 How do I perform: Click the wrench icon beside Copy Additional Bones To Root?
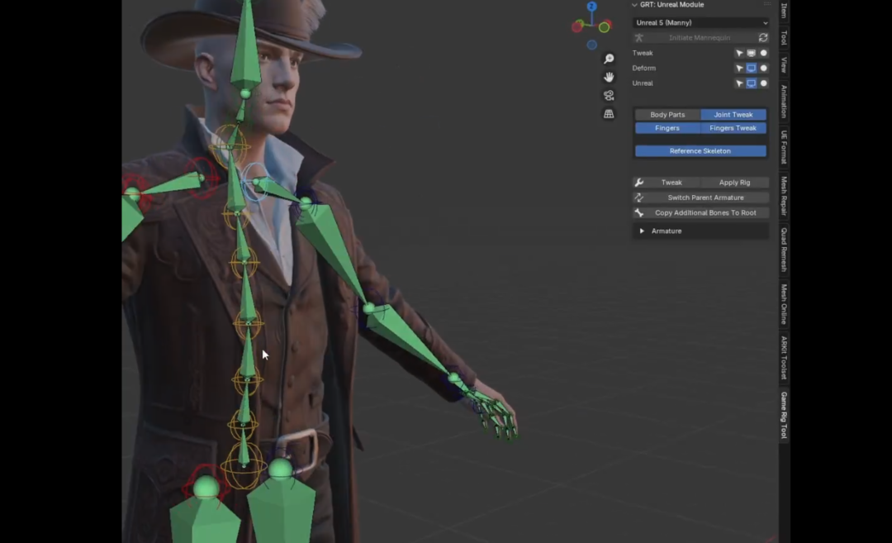pos(638,212)
